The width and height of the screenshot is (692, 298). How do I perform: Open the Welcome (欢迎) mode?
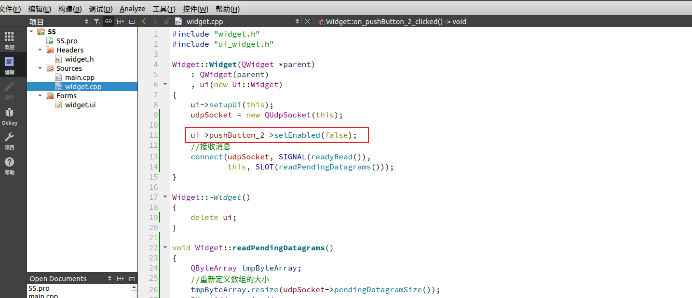[9, 40]
